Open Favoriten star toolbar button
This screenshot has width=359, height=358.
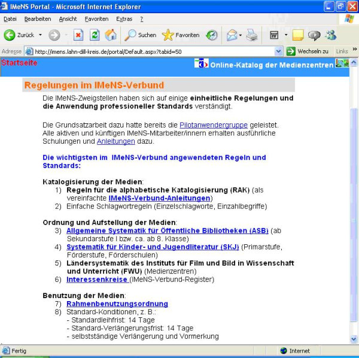(181, 35)
